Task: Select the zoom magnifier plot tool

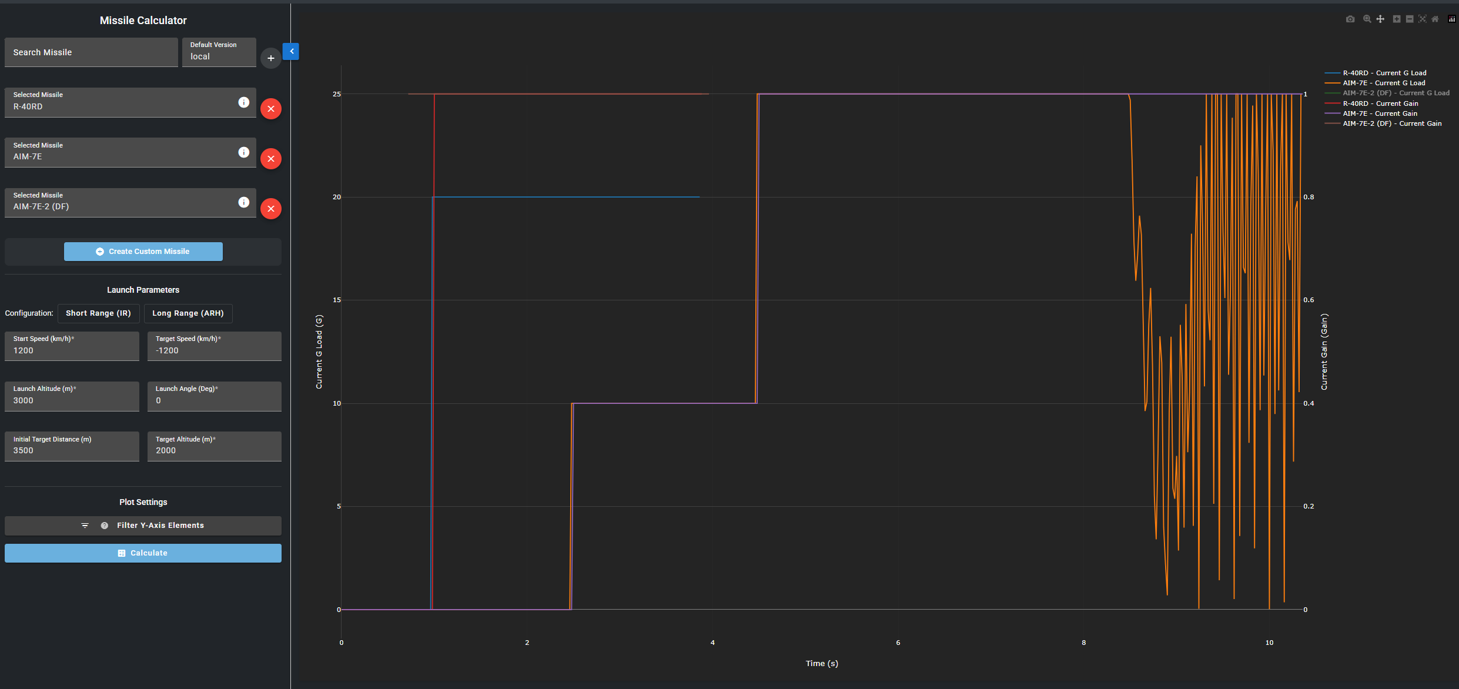Action: click(1367, 19)
